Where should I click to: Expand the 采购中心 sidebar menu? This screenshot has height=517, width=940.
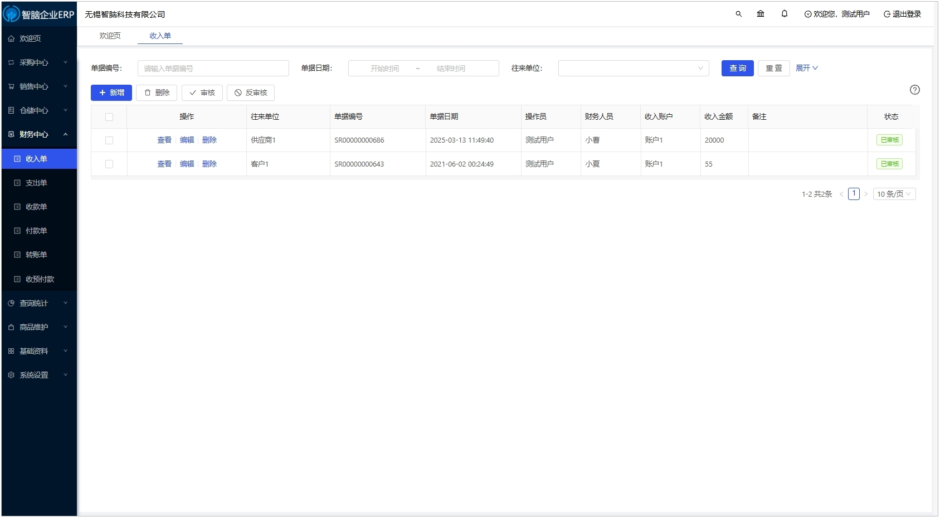[x=38, y=62]
